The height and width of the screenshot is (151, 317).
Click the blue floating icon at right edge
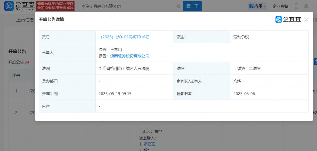click(315, 62)
